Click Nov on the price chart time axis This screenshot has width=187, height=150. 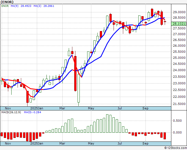(x=8, y=108)
